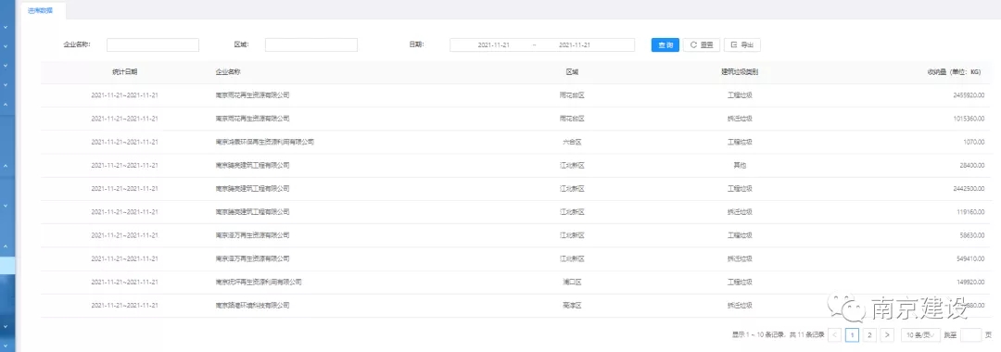
Task: Click the 显示1~10条记录 pagination summary text
Action: pos(779,334)
